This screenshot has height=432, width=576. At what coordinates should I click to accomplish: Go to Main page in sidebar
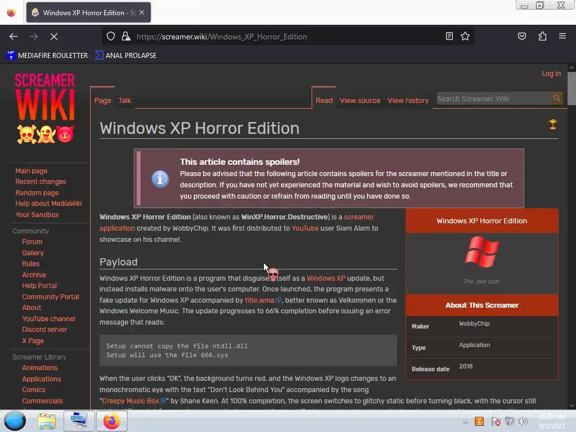point(31,171)
